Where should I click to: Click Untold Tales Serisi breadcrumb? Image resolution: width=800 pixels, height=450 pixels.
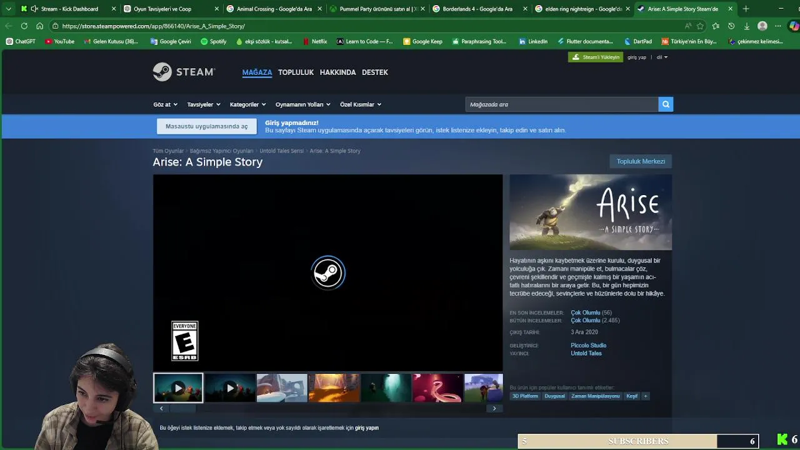pyautogui.click(x=281, y=151)
